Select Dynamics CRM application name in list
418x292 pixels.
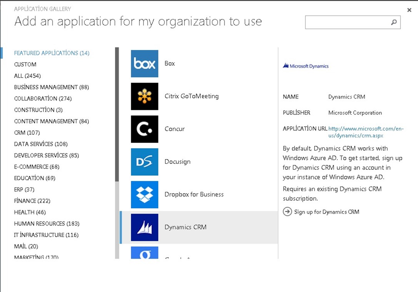click(x=185, y=227)
